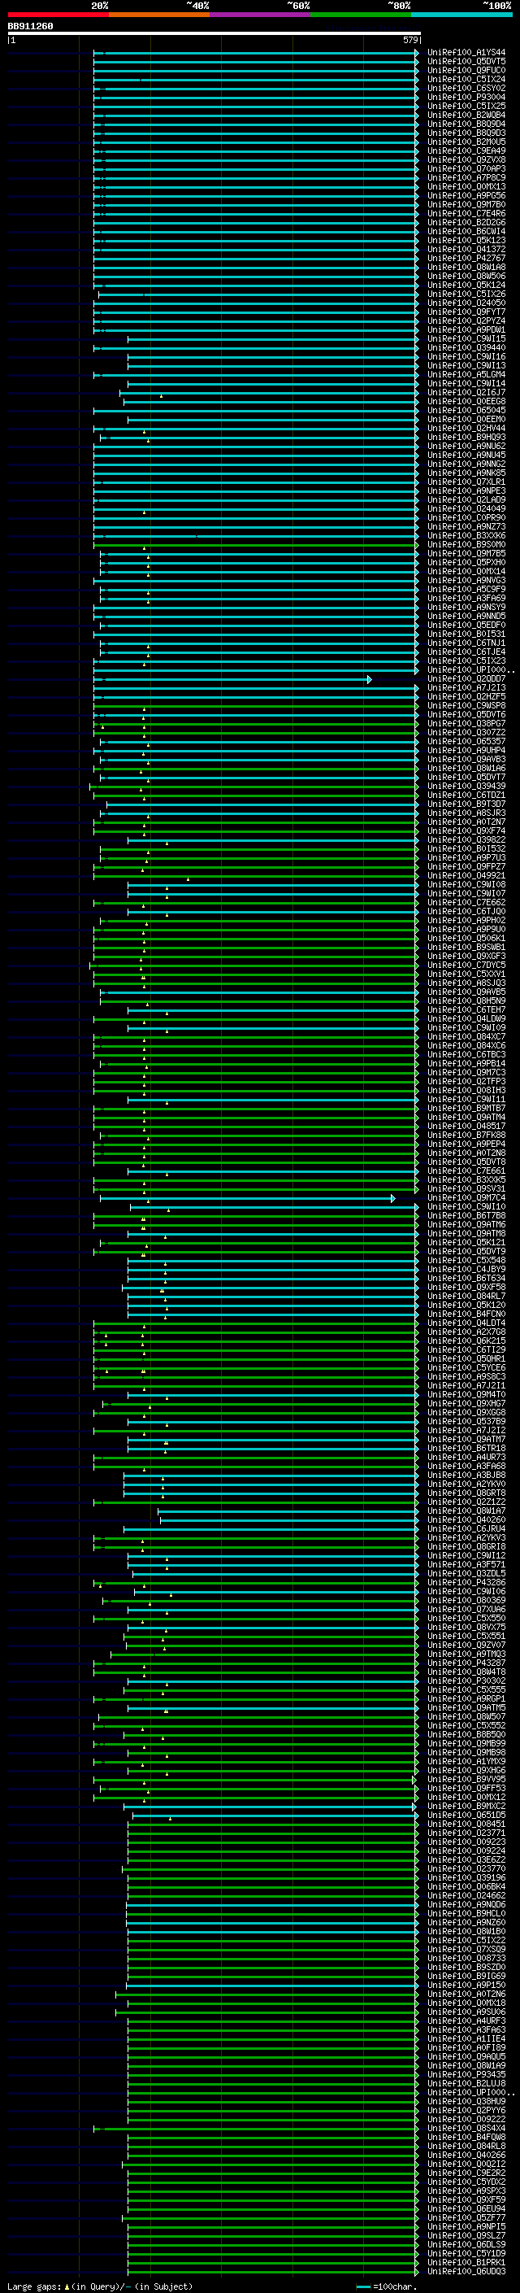This screenshot has height=2293, width=520.
Task: Open the UniRef100_C6JRU4 entry
Action: [x=466, y=1529]
